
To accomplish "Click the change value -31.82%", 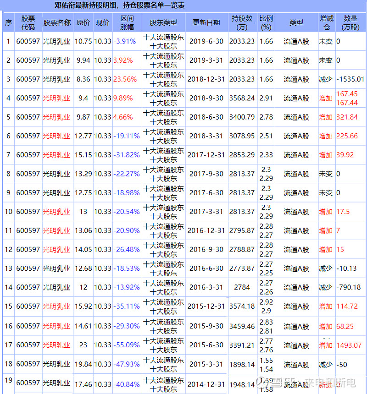I will click(127, 155).
